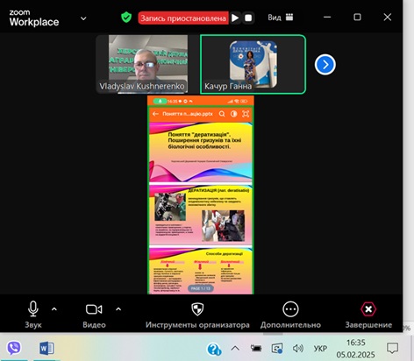414x361 pixels.
Task: Expand the Zoom Workplace dropdown chevron
Action: tap(83, 18)
